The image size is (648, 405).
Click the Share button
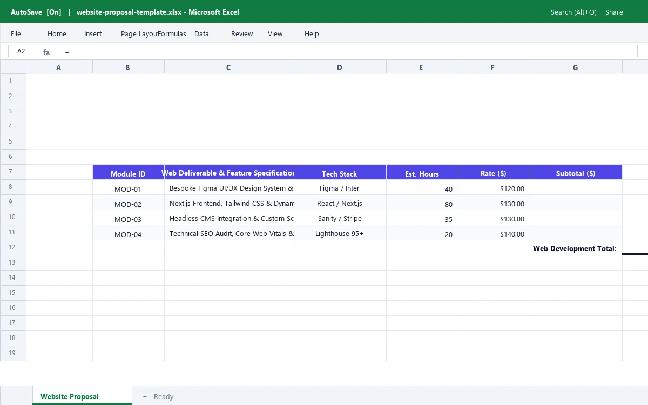[614, 12]
